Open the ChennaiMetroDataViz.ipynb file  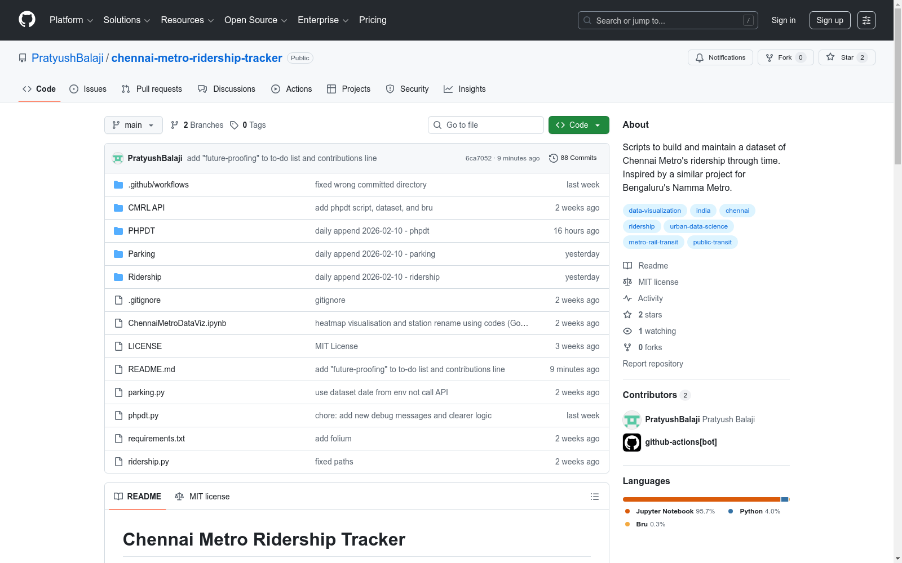177,323
